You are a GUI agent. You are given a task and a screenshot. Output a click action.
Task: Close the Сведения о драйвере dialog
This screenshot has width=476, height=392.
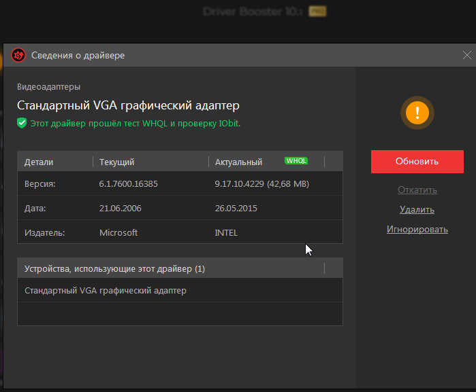coord(467,55)
